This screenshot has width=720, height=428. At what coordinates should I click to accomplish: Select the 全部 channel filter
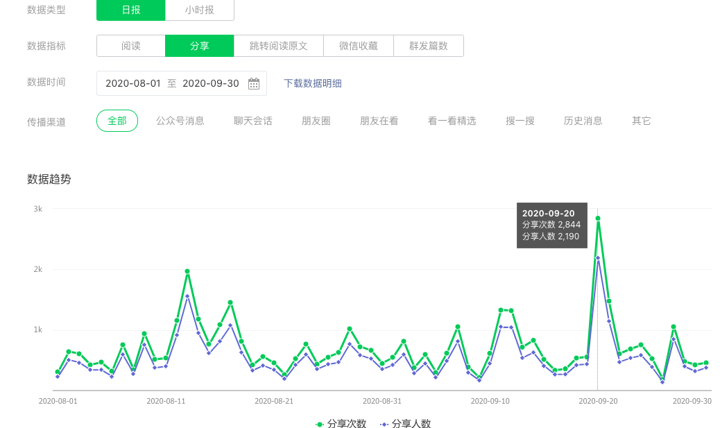[117, 121]
